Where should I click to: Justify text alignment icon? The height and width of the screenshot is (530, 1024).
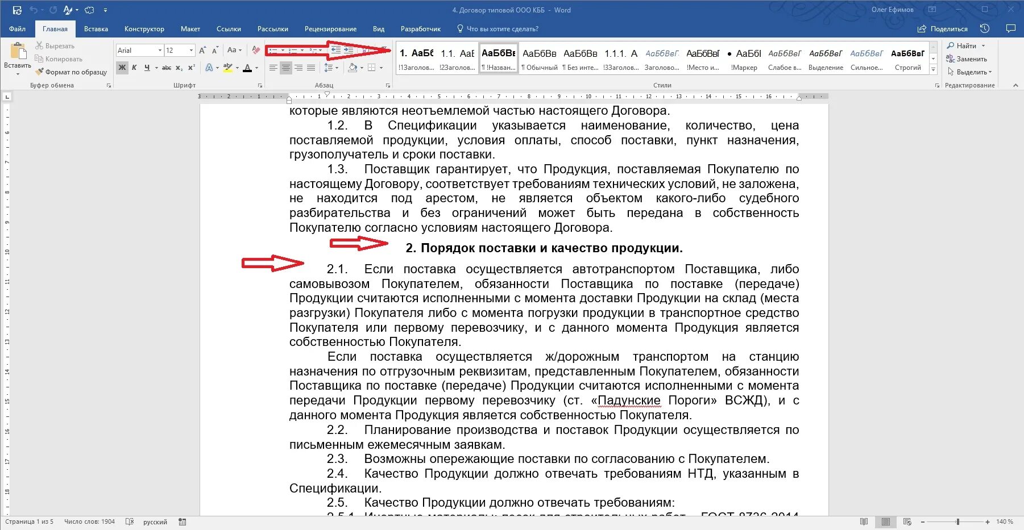coord(311,68)
